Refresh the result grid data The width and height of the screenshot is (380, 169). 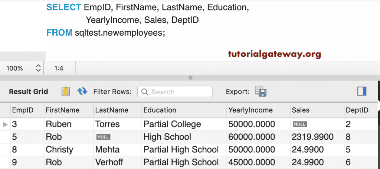[82, 91]
